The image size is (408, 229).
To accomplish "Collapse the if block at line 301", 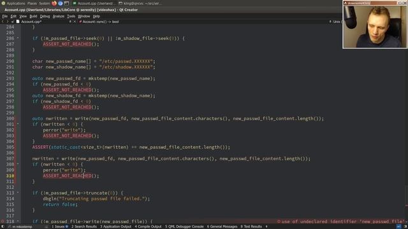I will tap(18, 124).
